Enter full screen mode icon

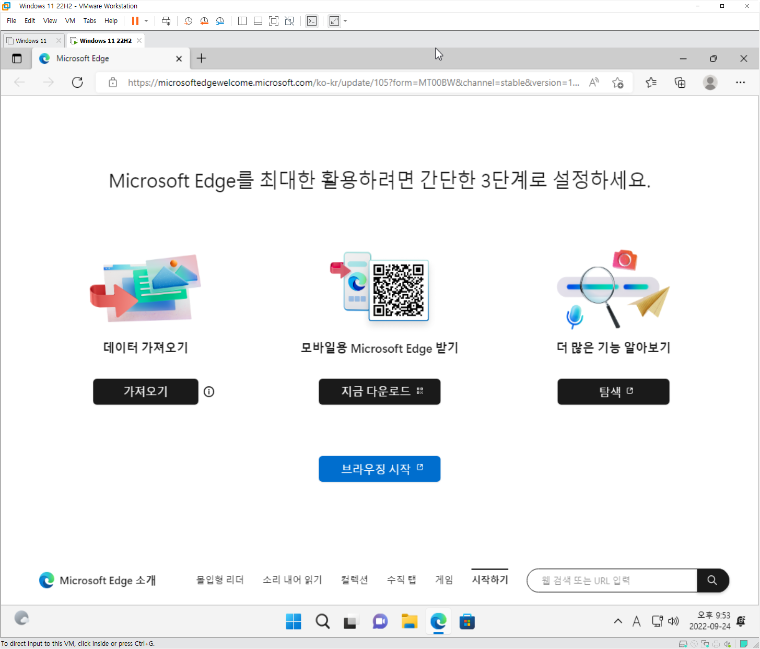[274, 21]
